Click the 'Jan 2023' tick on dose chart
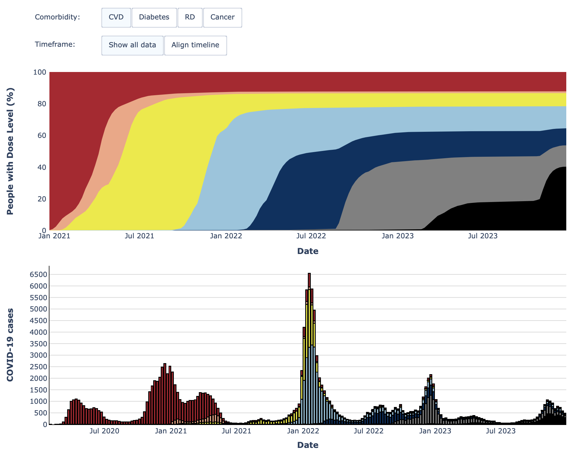The width and height of the screenshot is (575, 454). 398,236
